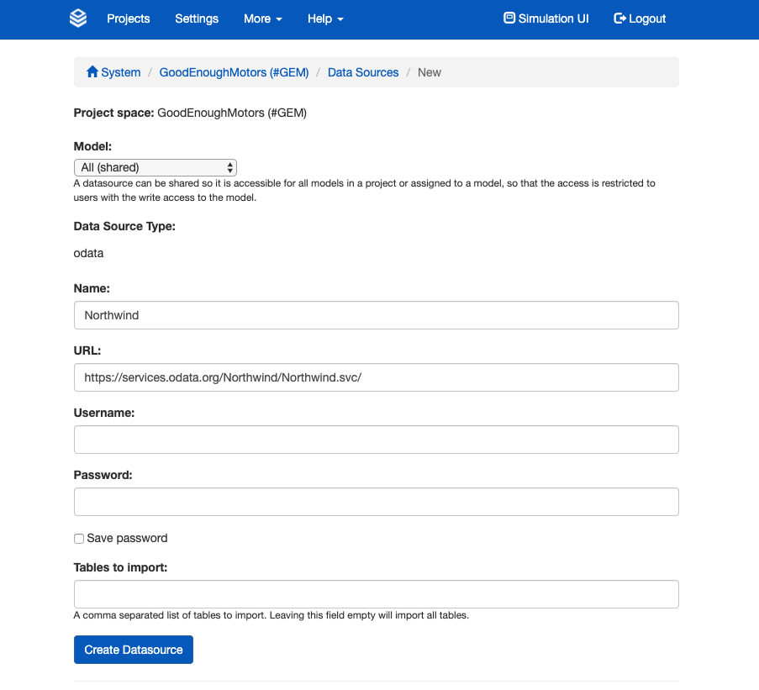Click into the Username field
Image resolution: width=759 pixels, height=690 pixels.
pos(376,440)
